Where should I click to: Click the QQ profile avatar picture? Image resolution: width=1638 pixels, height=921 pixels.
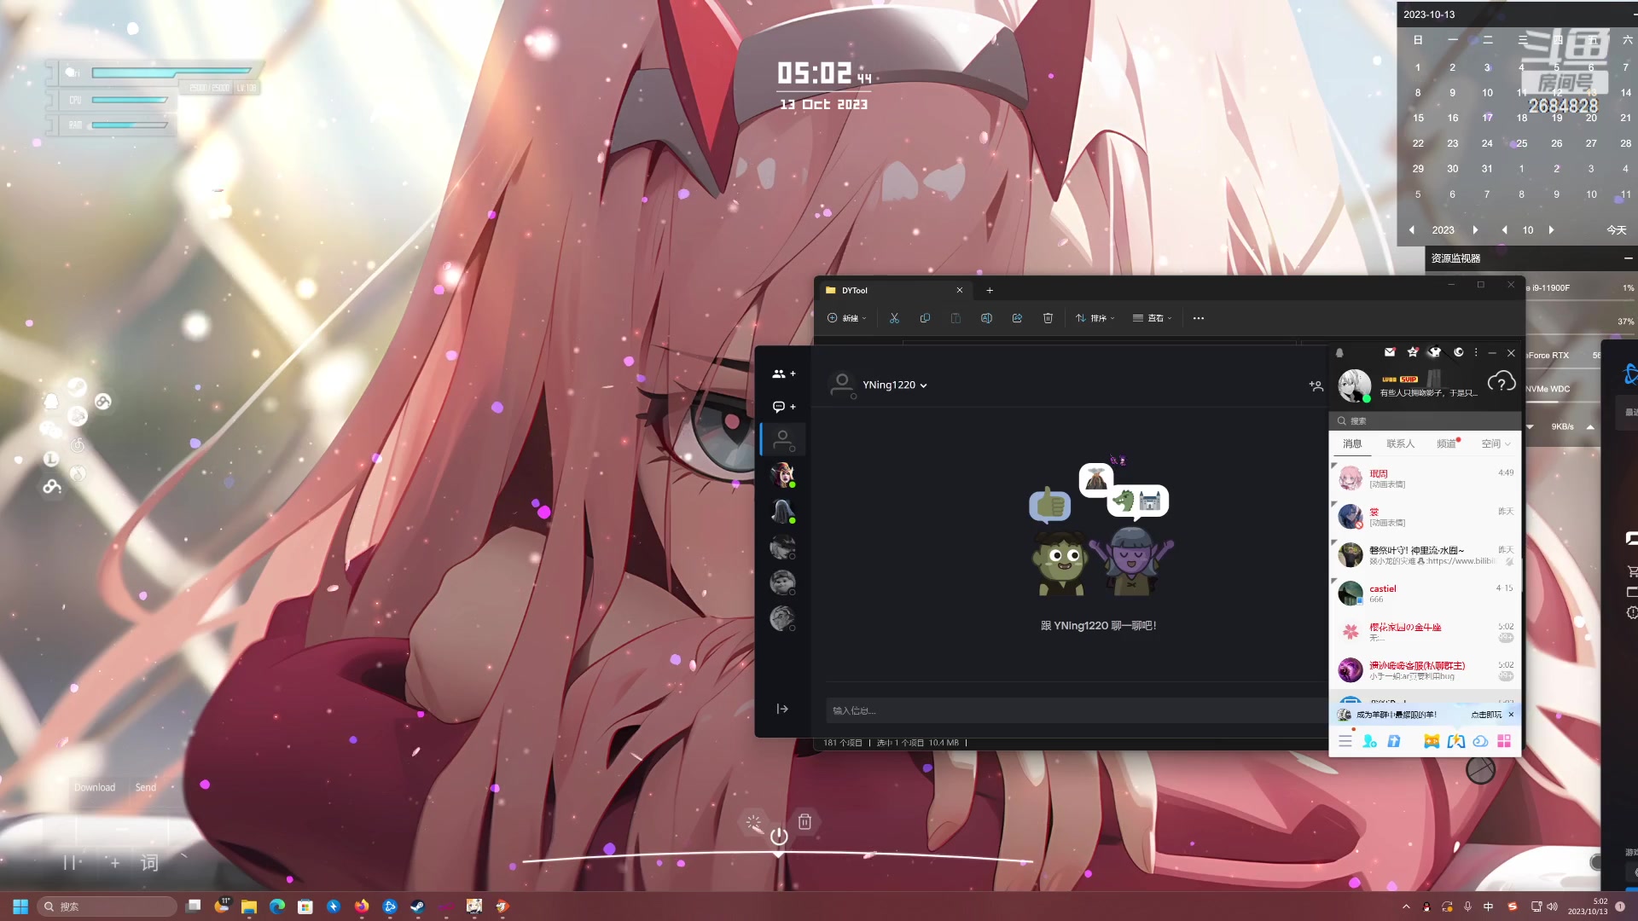tap(1354, 385)
